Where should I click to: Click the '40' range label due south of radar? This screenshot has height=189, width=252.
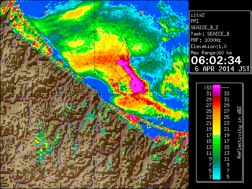94,157
